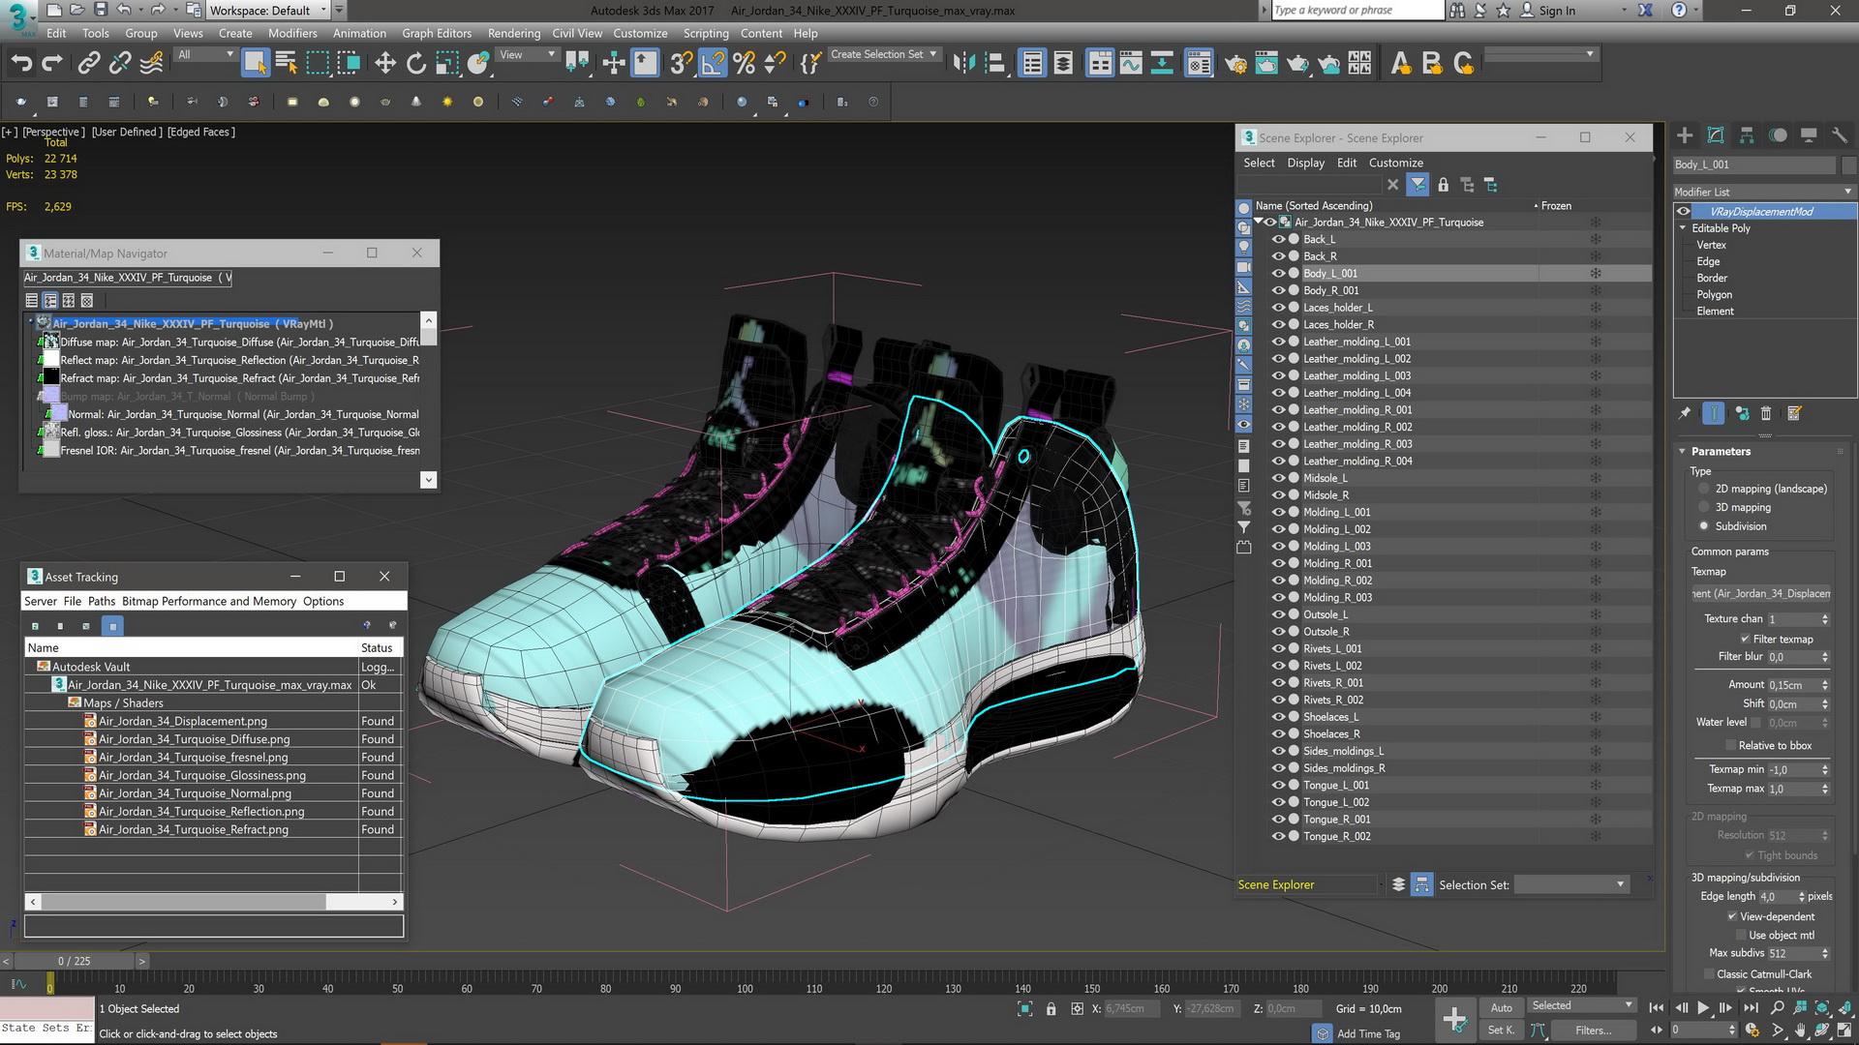Uncheck the Filter texmap checkbox
This screenshot has height=1045, width=1859.
click(x=1745, y=639)
